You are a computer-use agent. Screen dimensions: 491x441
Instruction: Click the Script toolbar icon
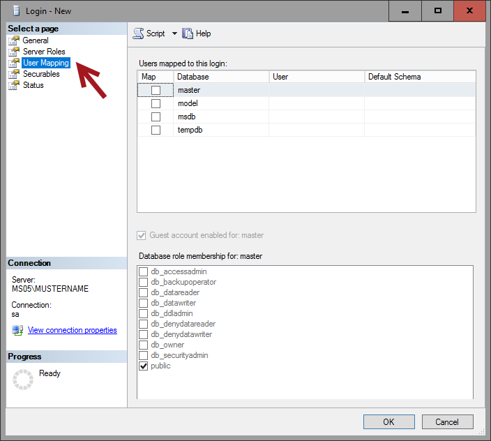[138, 33]
